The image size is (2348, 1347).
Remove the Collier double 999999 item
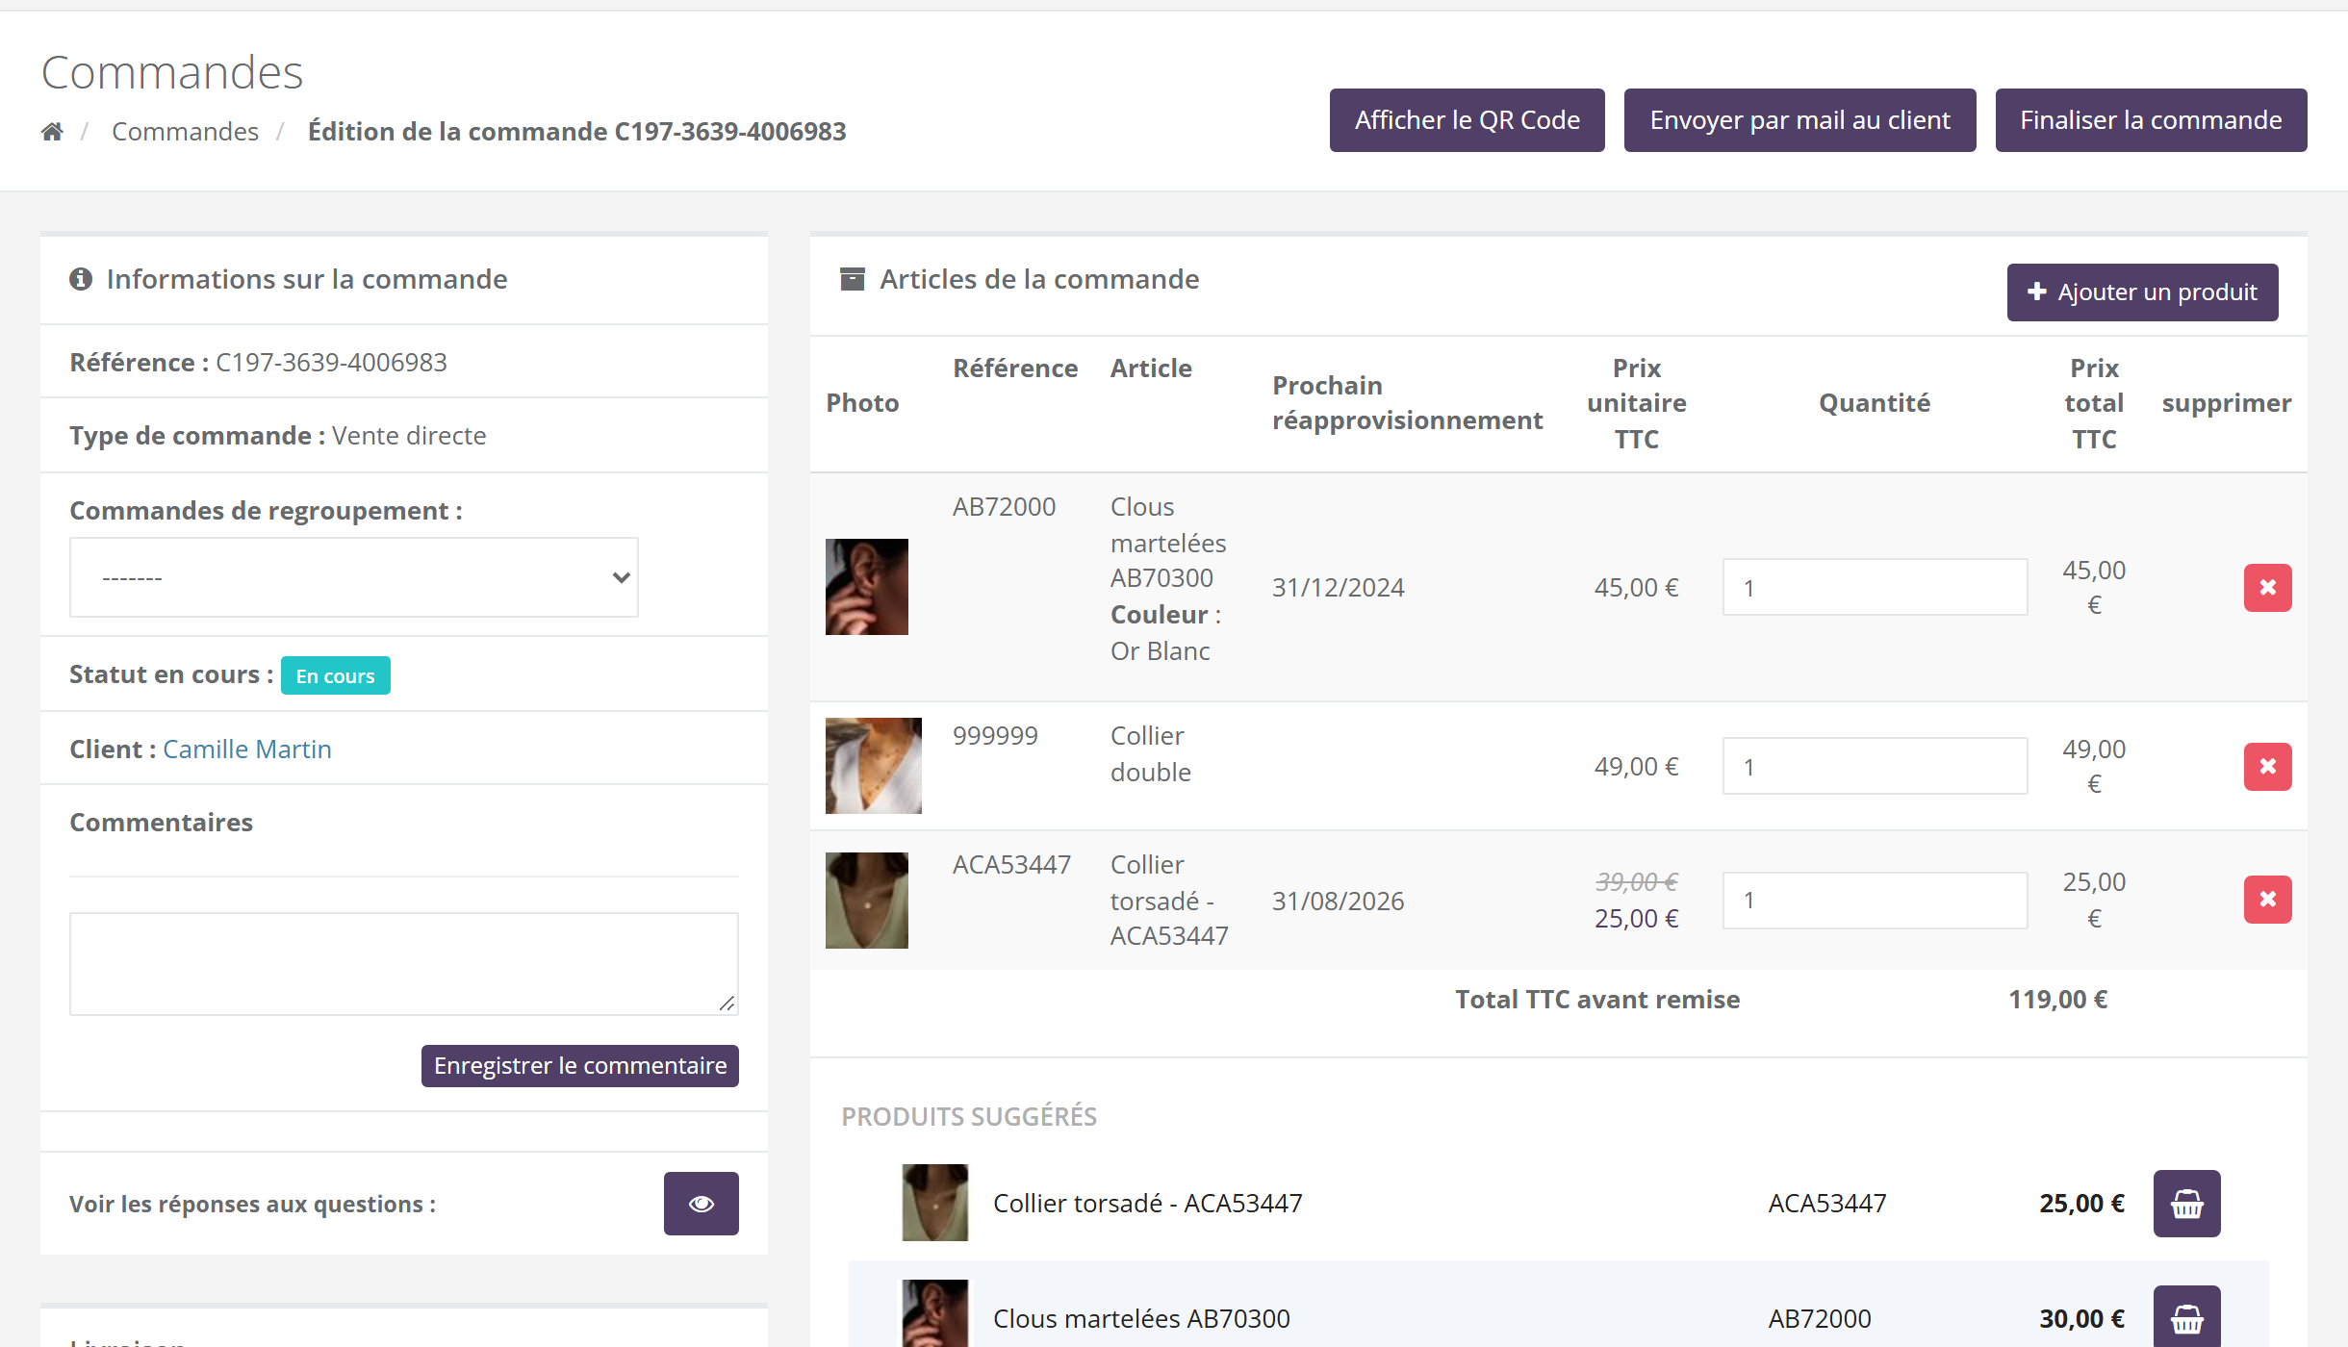[2267, 766]
